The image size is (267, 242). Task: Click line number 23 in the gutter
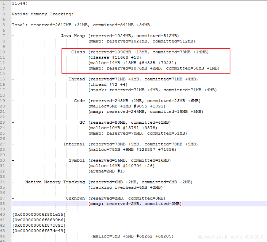[3, 123]
